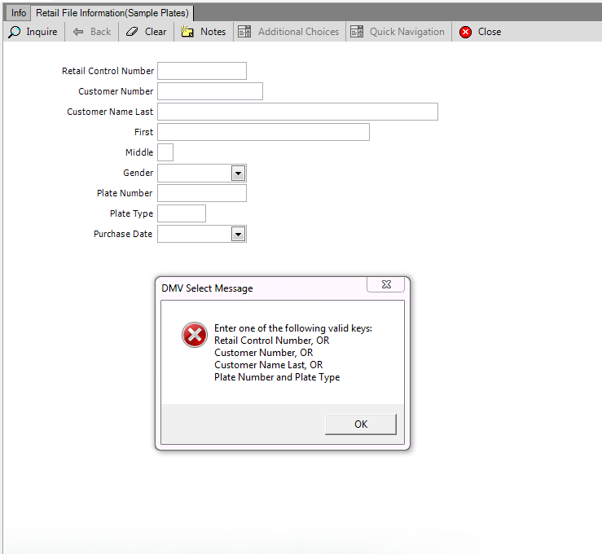The width and height of the screenshot is (602, 554).
Task: Select the First name text field
Action: pos(263,132)
